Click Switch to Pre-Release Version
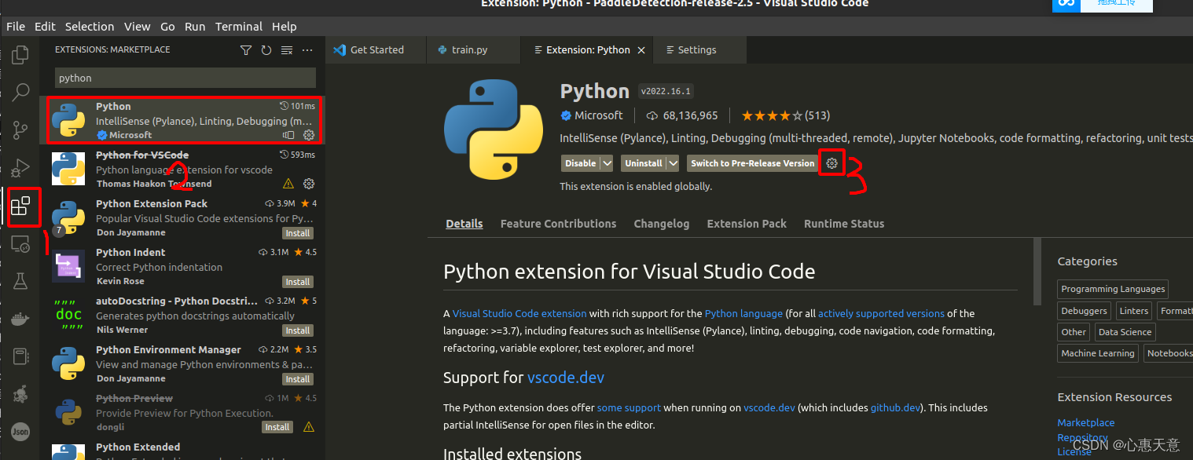The height and width of the screenshot is (460, 1193). pos(751,162)
